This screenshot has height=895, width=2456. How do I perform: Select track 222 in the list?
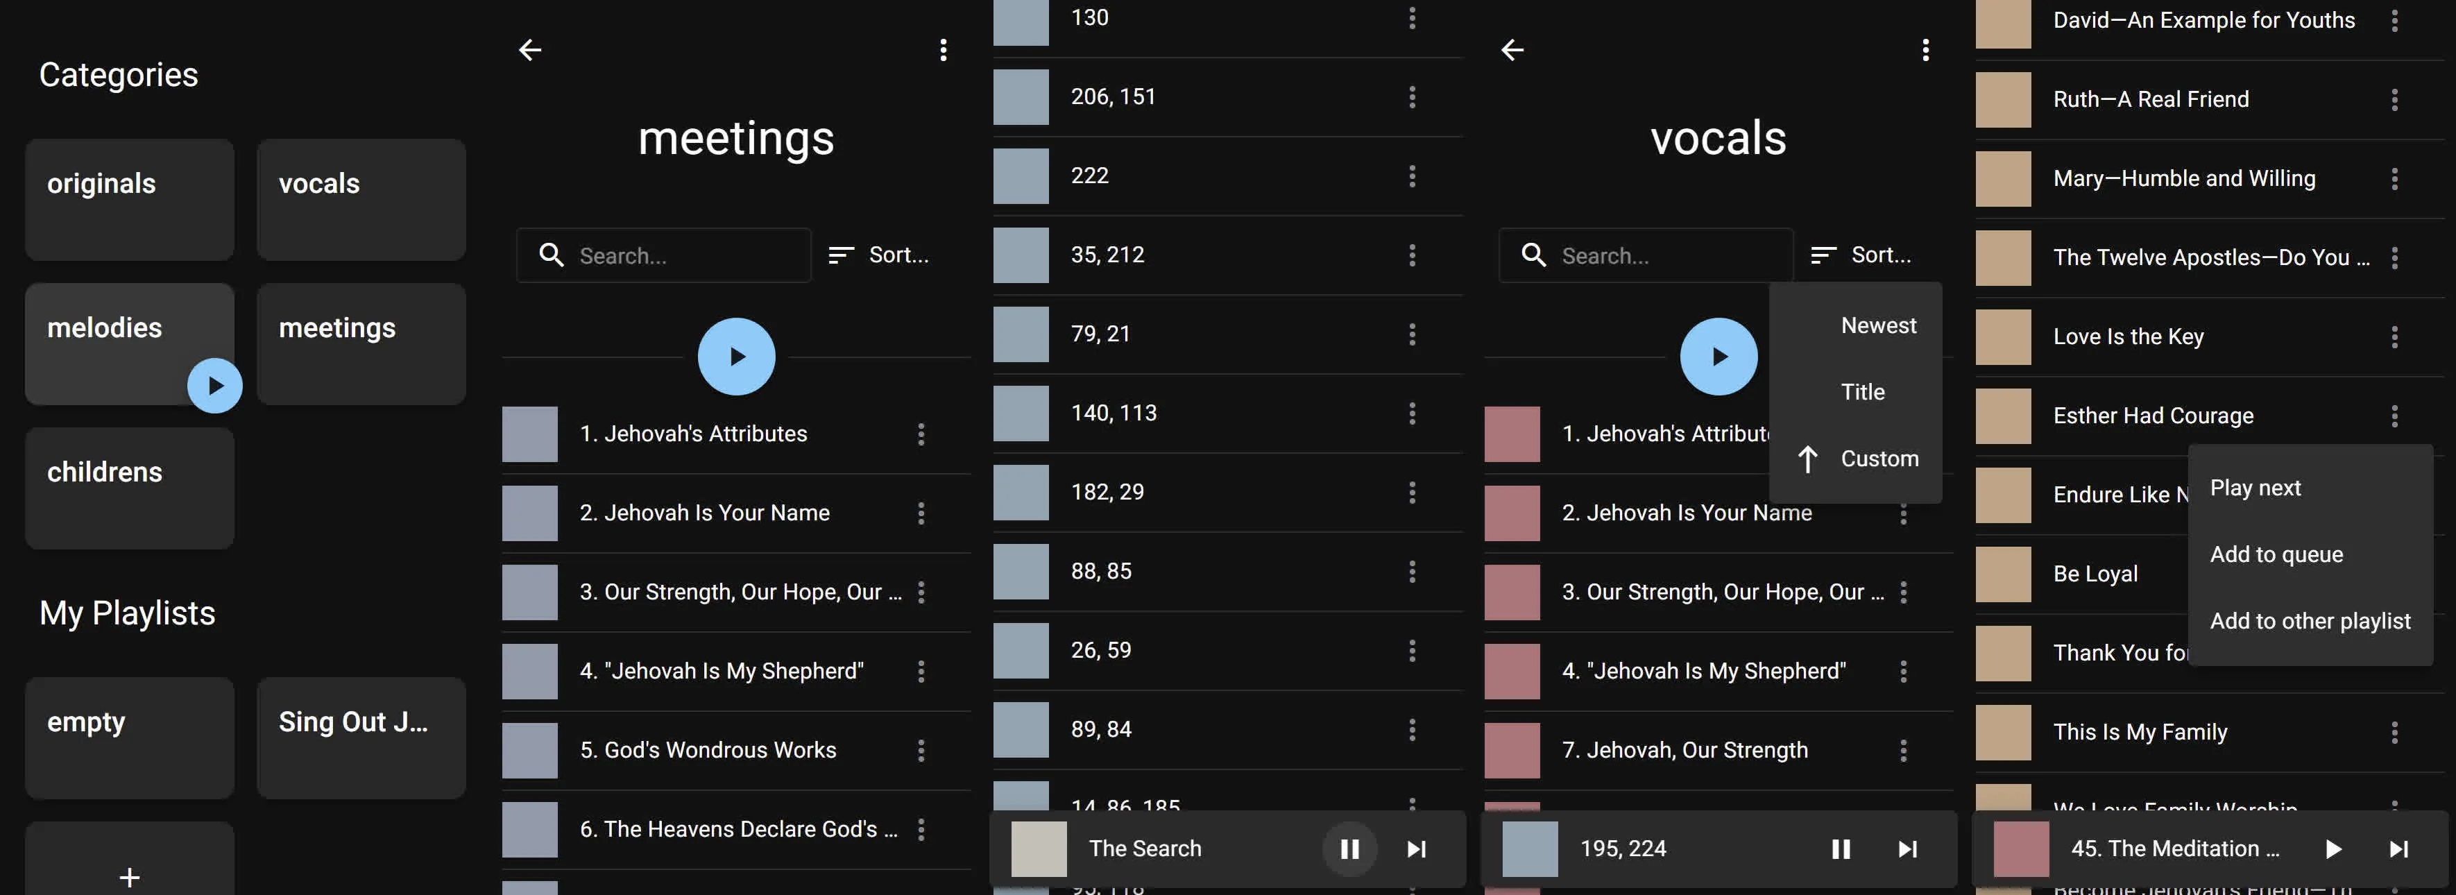1227,176
